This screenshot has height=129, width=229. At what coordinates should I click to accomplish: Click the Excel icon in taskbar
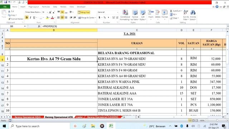click(111, 126)
